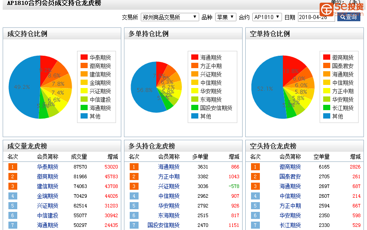
Task: Open 方正中期 link in 多头持仓龙虎榜
Action: coord(169,176)
